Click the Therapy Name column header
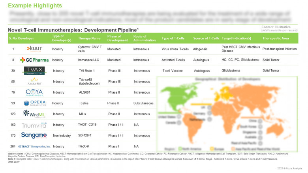 [x=90, y=38]
